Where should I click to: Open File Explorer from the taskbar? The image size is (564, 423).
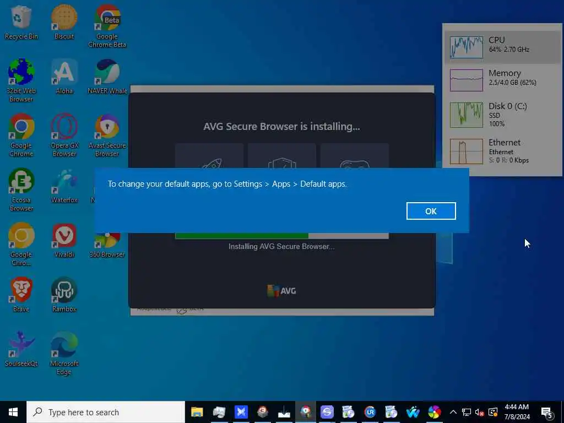pyautogui.click(x=197, y=412)
